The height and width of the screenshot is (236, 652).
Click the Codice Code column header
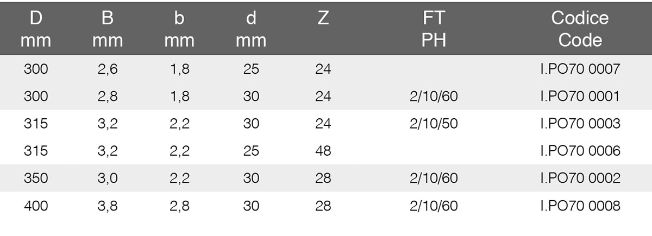tap(580, 29)
